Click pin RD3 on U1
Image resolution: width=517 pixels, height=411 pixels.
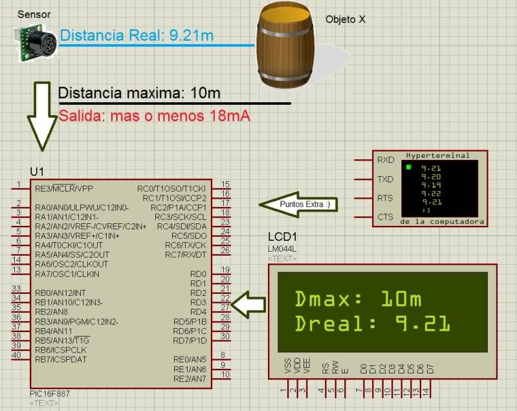pyautogui.click(x=198, y=302)
